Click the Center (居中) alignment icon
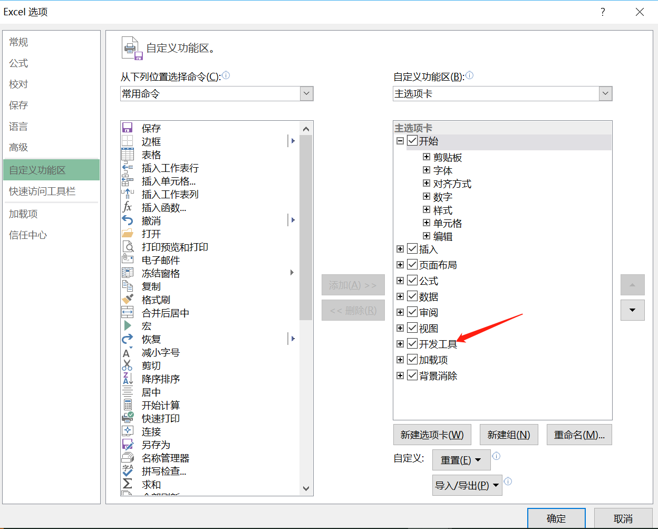Viewport: 658px width, 529px height. pos(127,391)
